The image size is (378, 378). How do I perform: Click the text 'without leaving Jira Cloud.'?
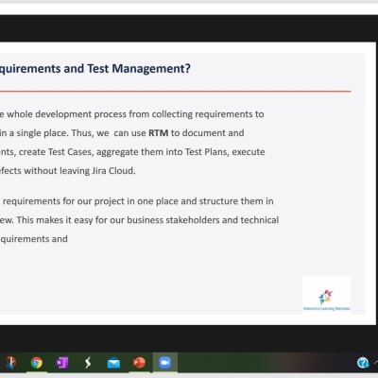tap(79, 171)
